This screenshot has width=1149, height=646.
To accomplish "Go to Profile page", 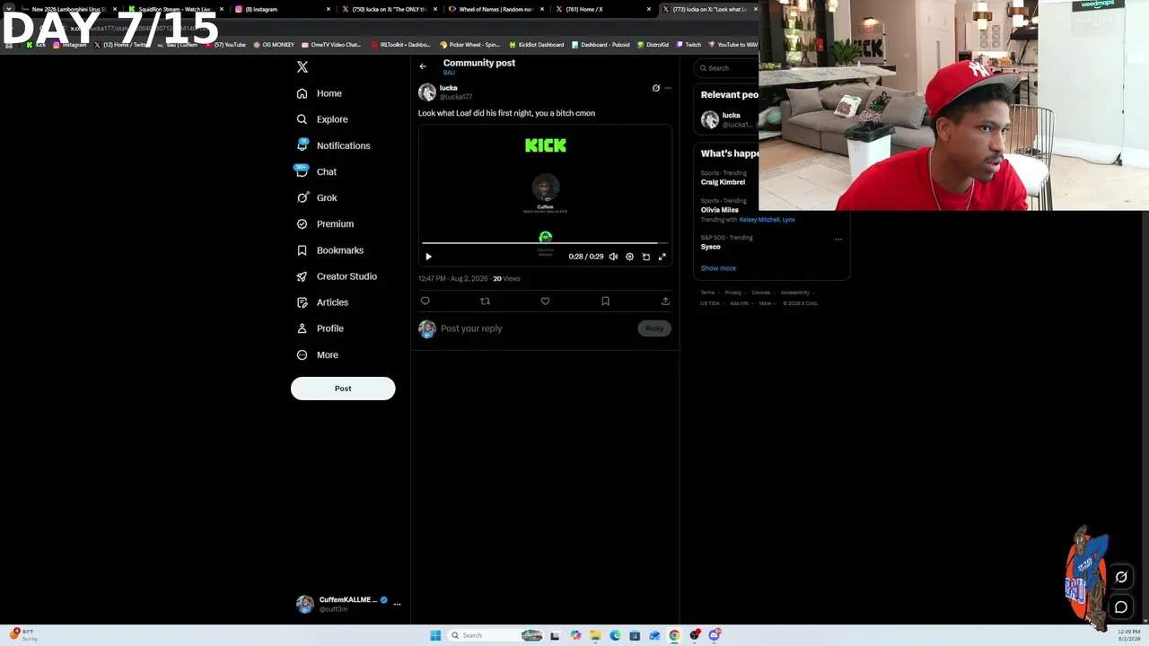I will tap(320, 328).
